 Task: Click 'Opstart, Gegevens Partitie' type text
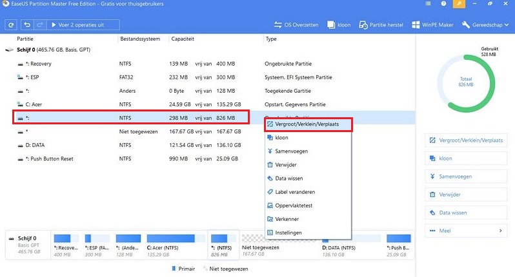click(295, 104)
